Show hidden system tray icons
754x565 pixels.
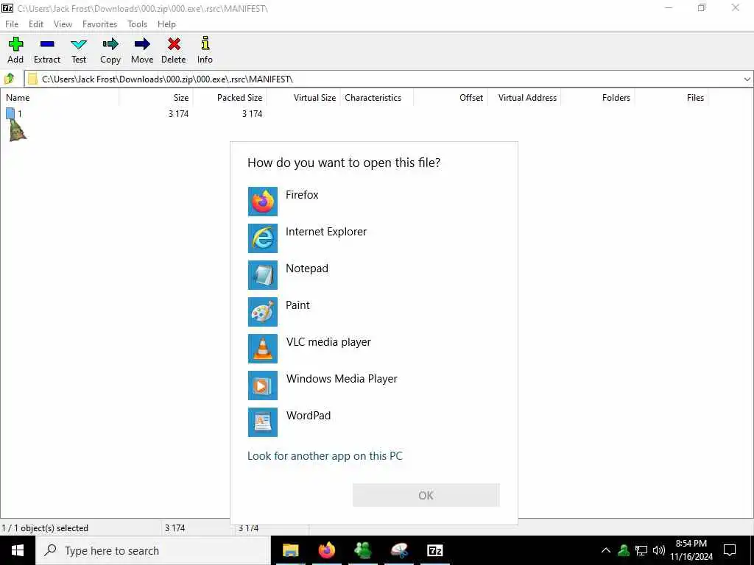606,550
